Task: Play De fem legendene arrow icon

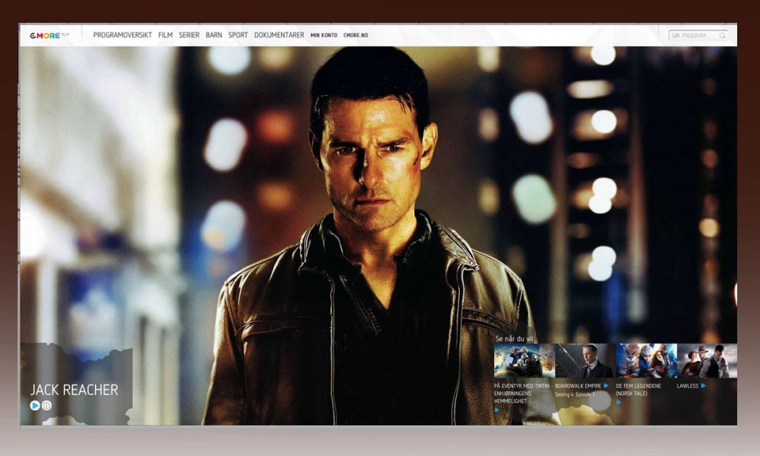Action: coord(619,402)
